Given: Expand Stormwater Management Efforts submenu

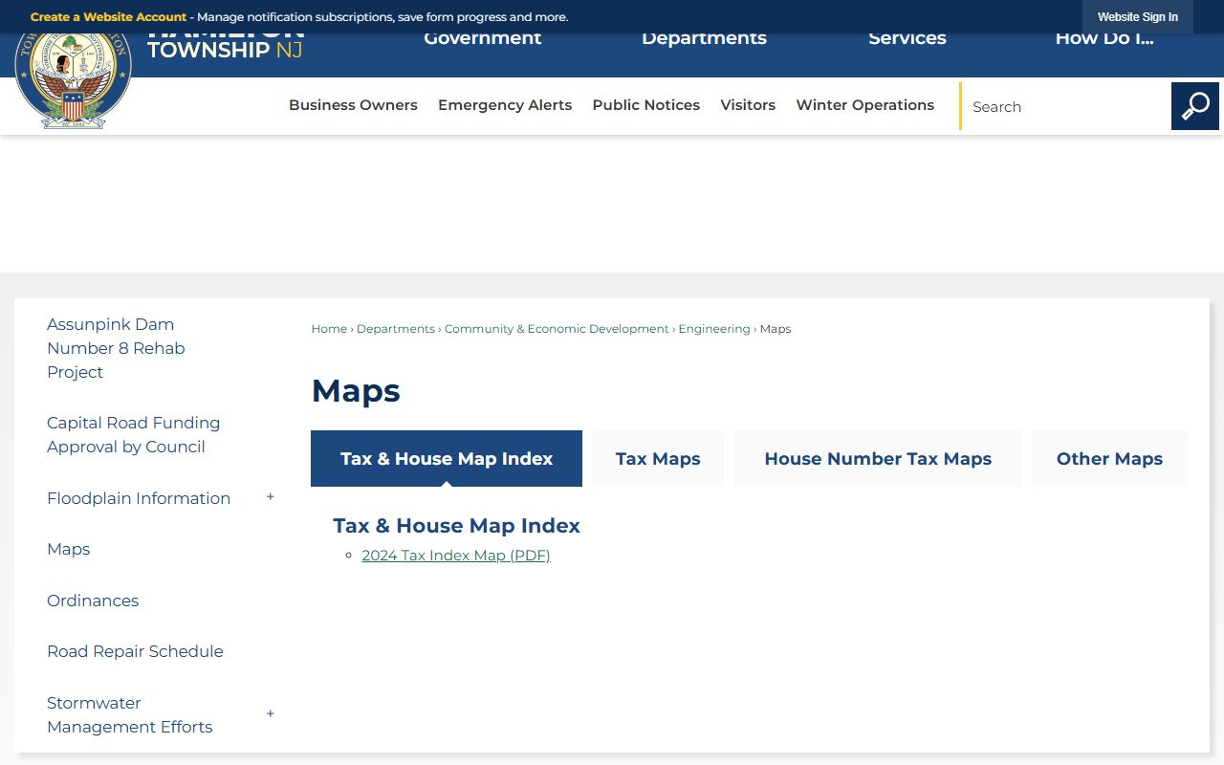Looking at the screenshot, I should tap(271, 714).
